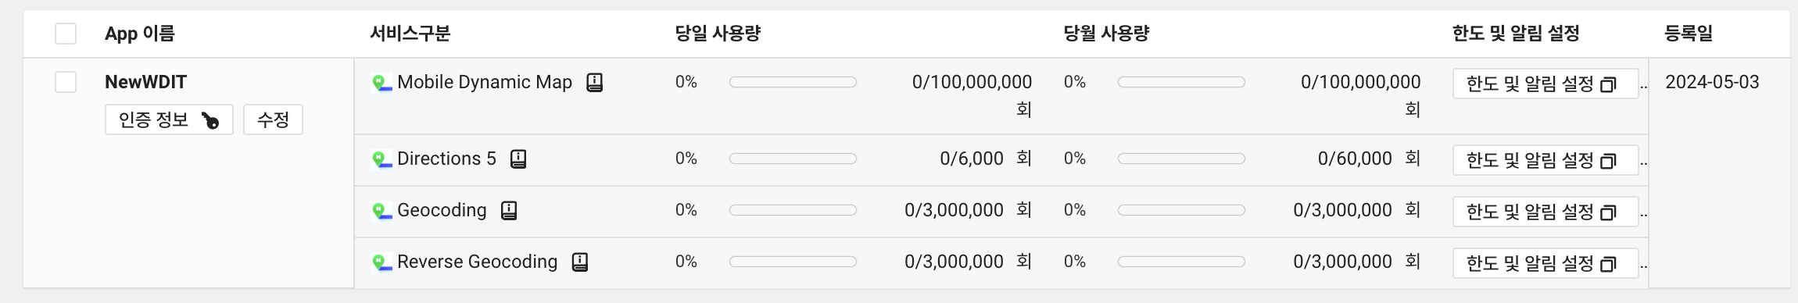The image size is (1798, 303).
Task: Click the Mobile Dynamic Map daily usage progress bar
Action: pos(793,82)
